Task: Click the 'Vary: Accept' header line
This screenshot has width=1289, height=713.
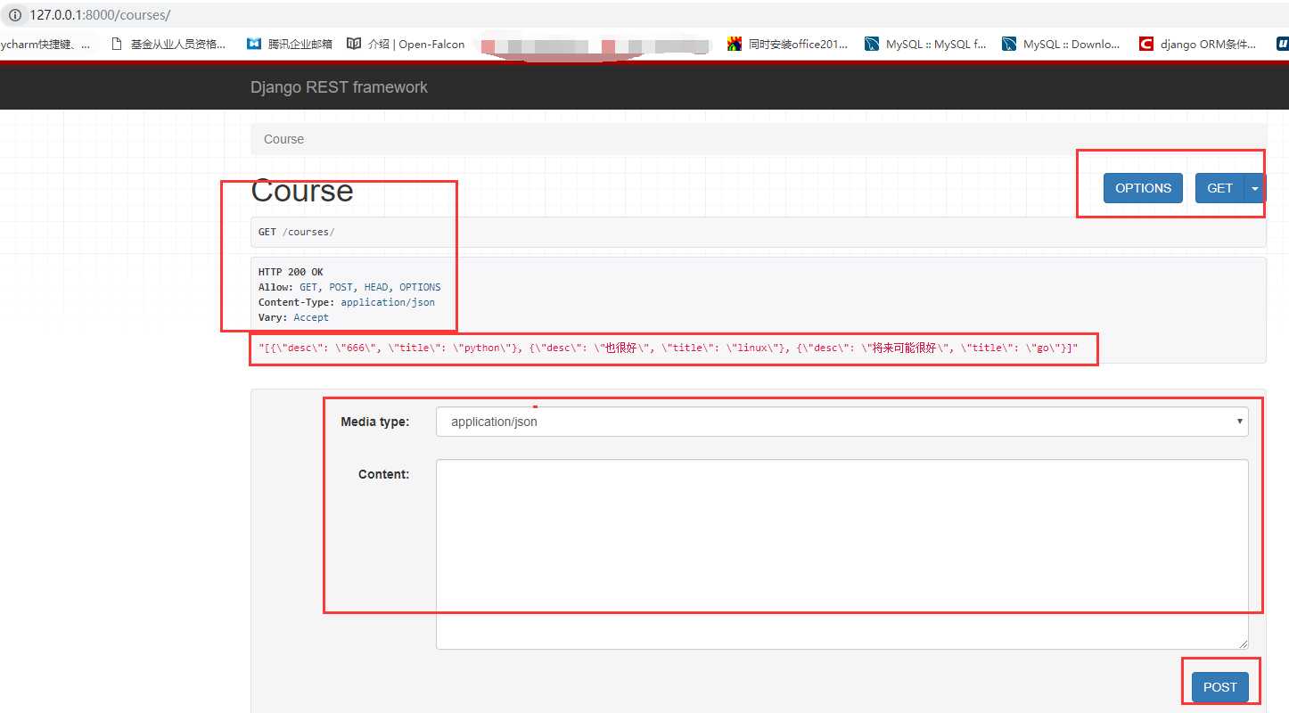Action: coord(293,317)
